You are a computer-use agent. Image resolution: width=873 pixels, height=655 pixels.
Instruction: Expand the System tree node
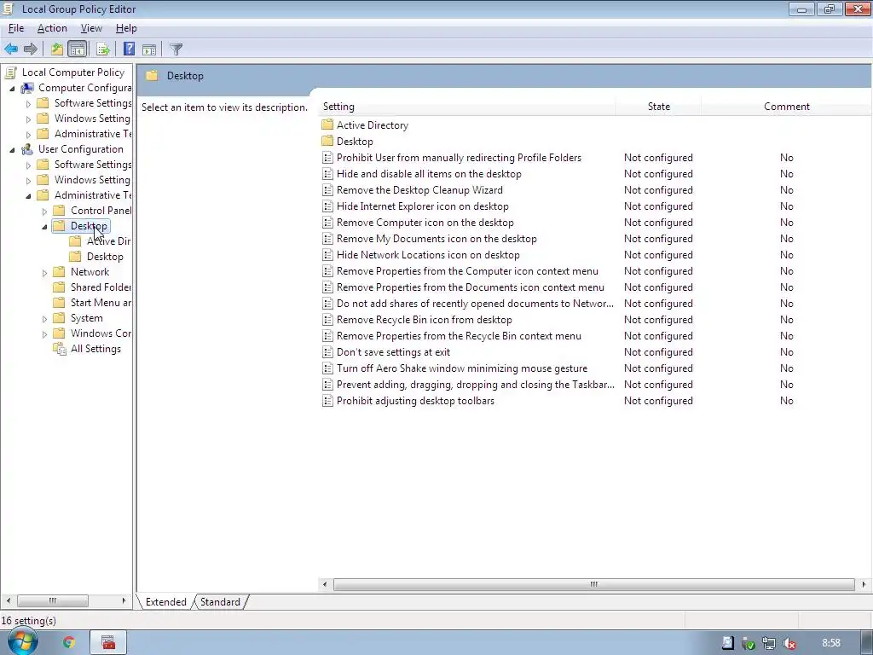pyautogui.click(x=44, y=319)
